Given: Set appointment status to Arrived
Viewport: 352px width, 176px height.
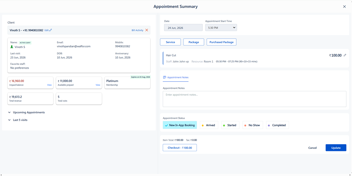Looking at the screenshot, I should point(209,125).
